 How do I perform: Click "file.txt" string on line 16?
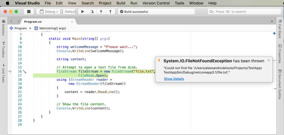pyautogui.click(x=143, y=71)
